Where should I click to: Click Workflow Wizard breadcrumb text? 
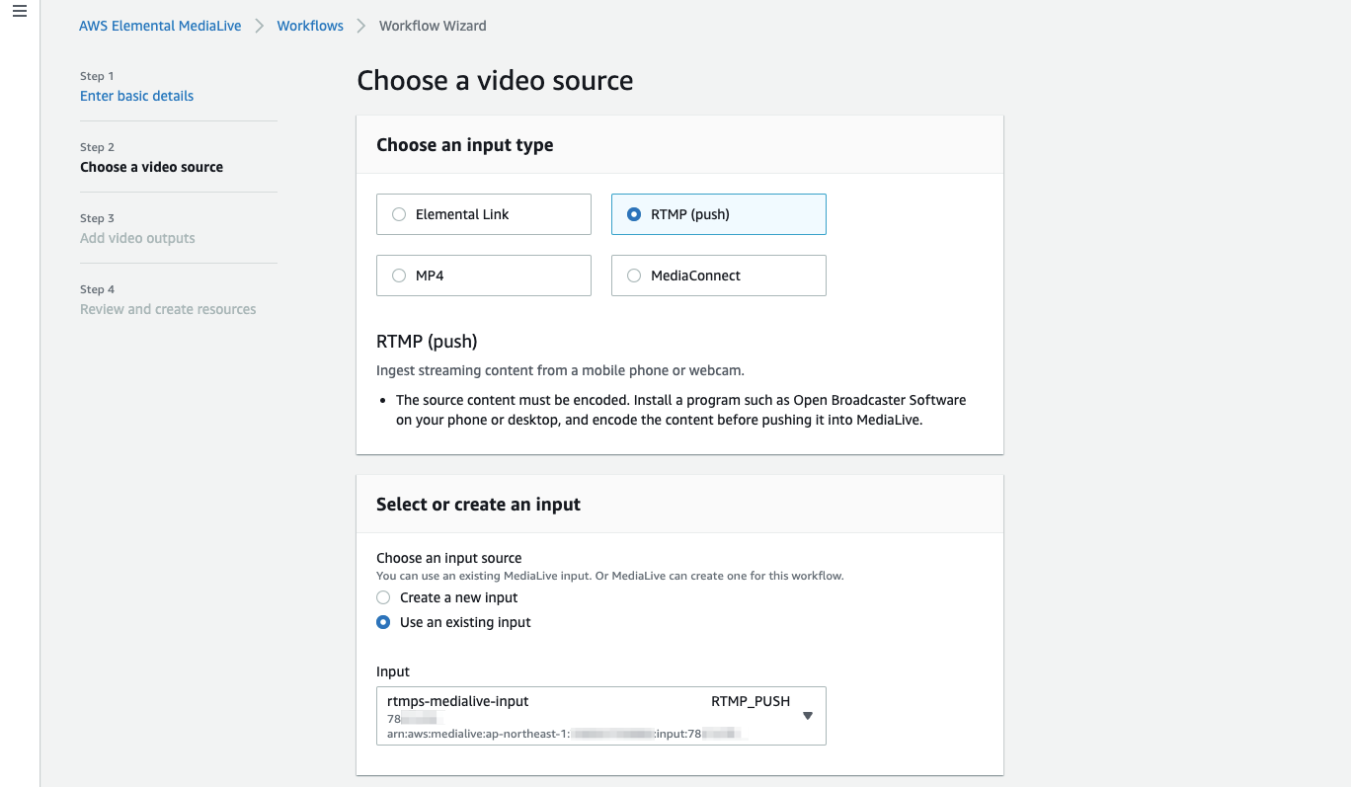click(x=433, y=26)
